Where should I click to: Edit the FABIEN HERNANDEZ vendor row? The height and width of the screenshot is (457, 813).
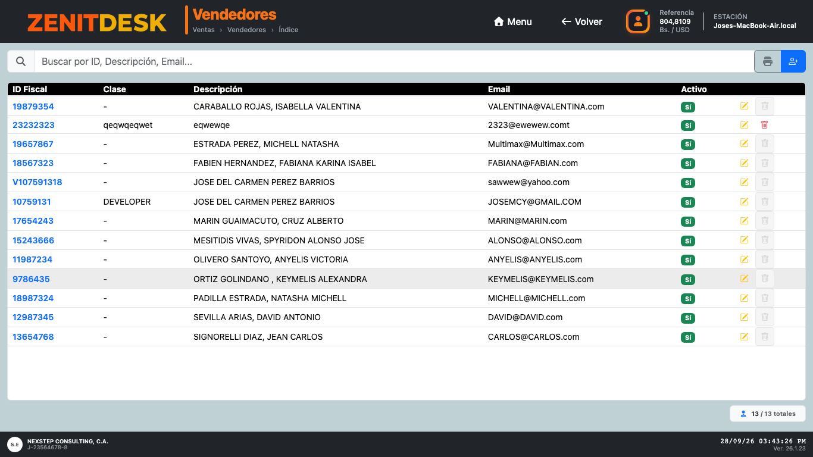tap(744, 163)
